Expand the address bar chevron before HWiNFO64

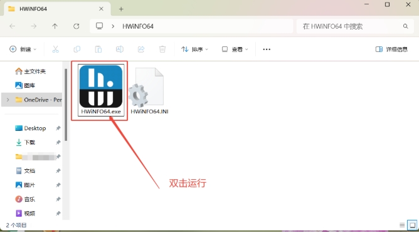coord(113,26)
